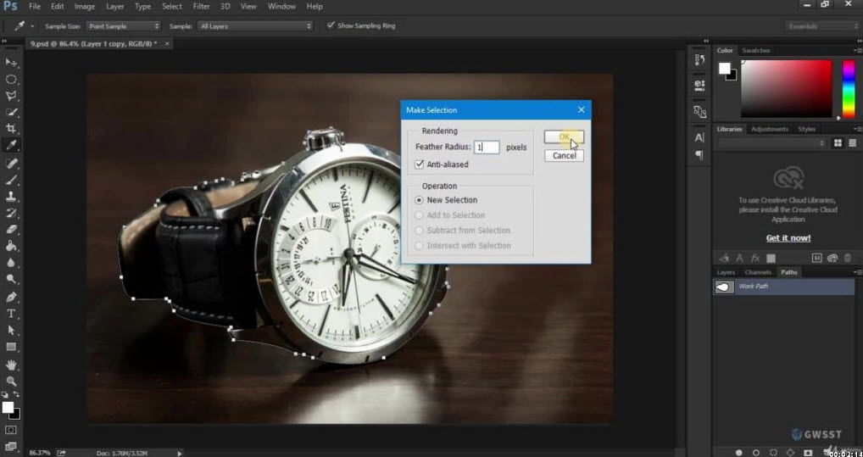Image resolution: width=863 pixels, height=457 pixels.
Task: Click Cancel in Make Selection dialog
Action: pyautogui.click(x=564, y=155)
